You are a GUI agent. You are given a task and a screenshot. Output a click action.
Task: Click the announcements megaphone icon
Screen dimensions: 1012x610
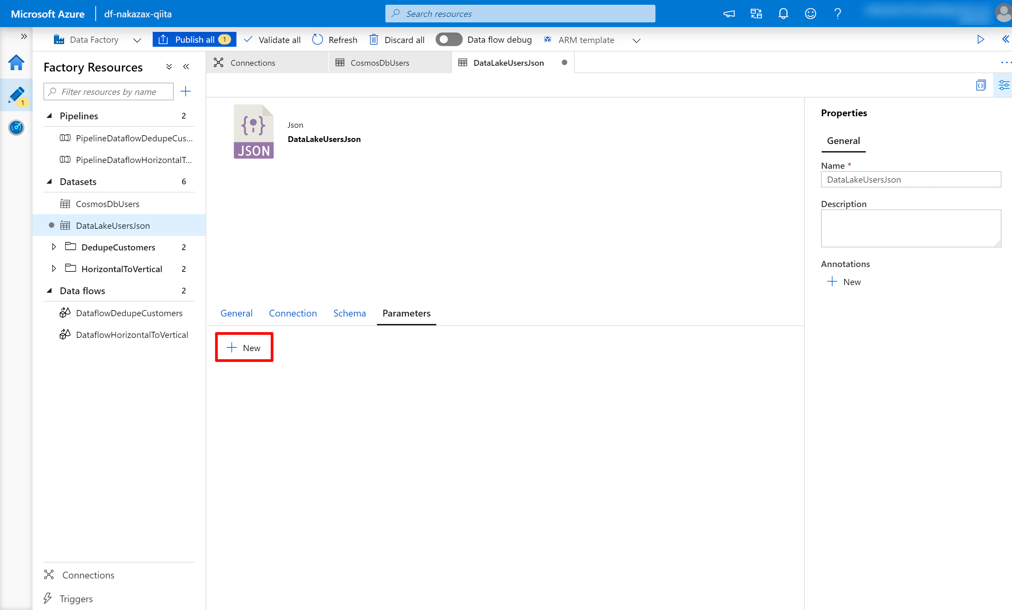[x=729, y=14]
